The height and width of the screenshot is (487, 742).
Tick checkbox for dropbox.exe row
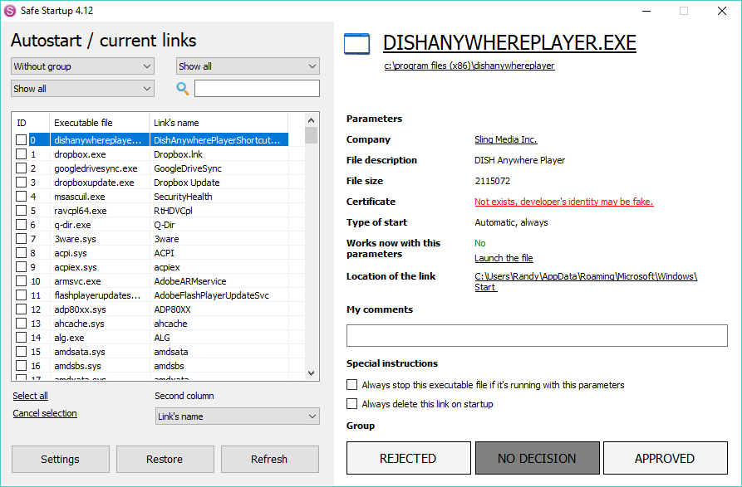point(22,154)
